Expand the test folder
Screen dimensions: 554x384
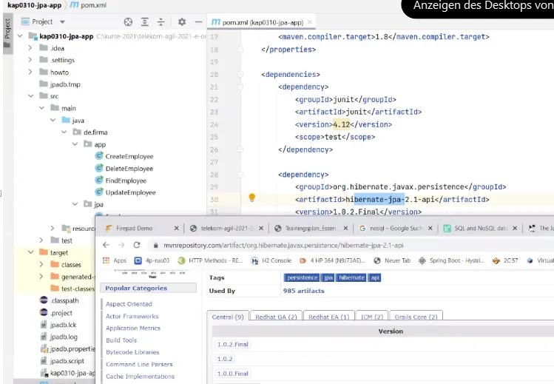click(x=41, y=240)
